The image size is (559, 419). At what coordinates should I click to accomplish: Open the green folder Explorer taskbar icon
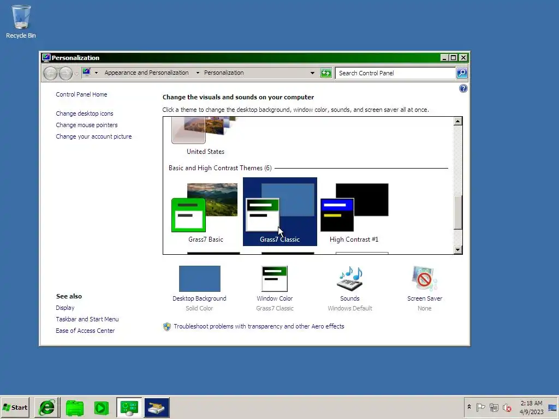(x=74, y=408)
